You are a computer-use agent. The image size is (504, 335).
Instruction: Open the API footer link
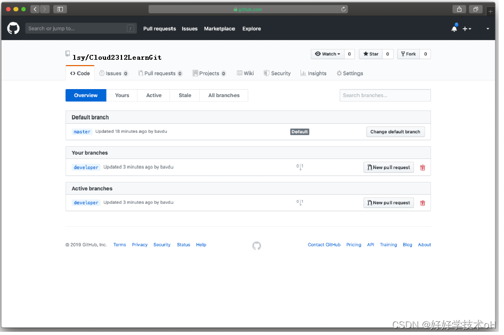[x=371, y=244]
